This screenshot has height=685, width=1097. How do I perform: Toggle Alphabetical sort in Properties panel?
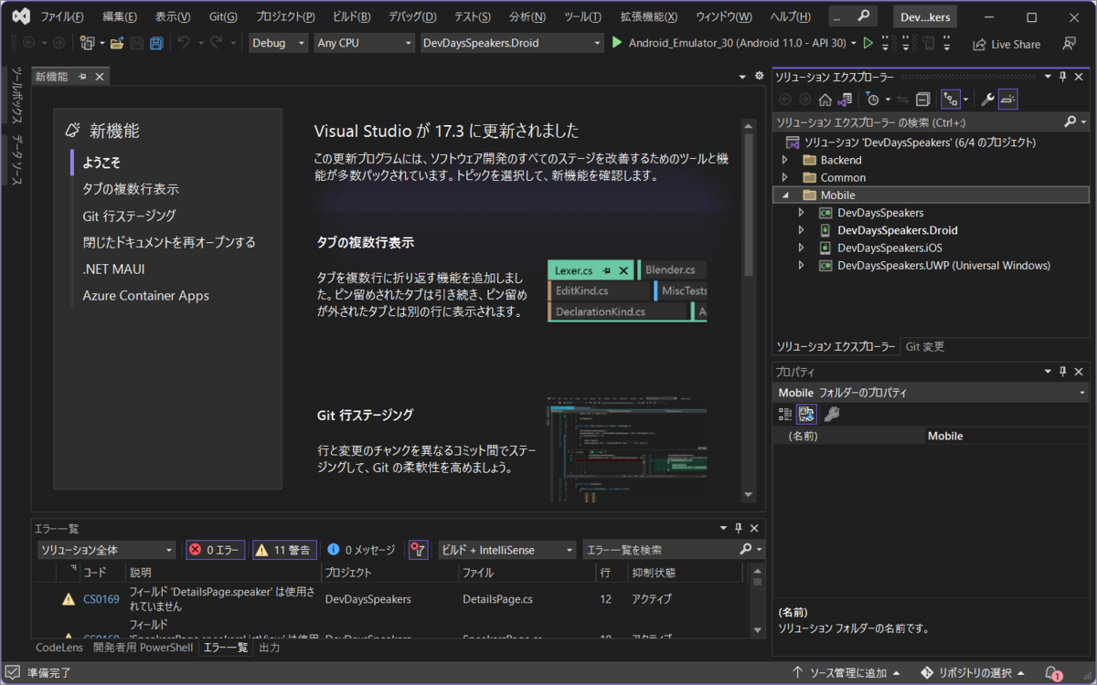(x=806, y=414)
